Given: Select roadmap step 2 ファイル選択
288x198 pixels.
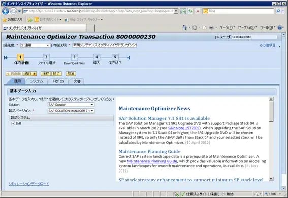Looking at the screenshot, I should click(46, 57).
